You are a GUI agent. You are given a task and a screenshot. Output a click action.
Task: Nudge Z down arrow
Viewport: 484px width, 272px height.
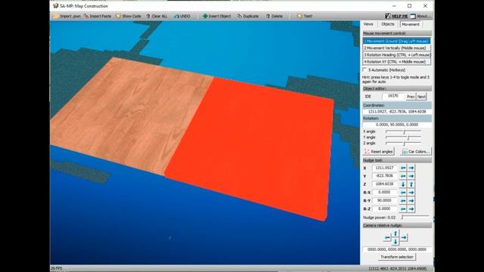pos(403,184)
